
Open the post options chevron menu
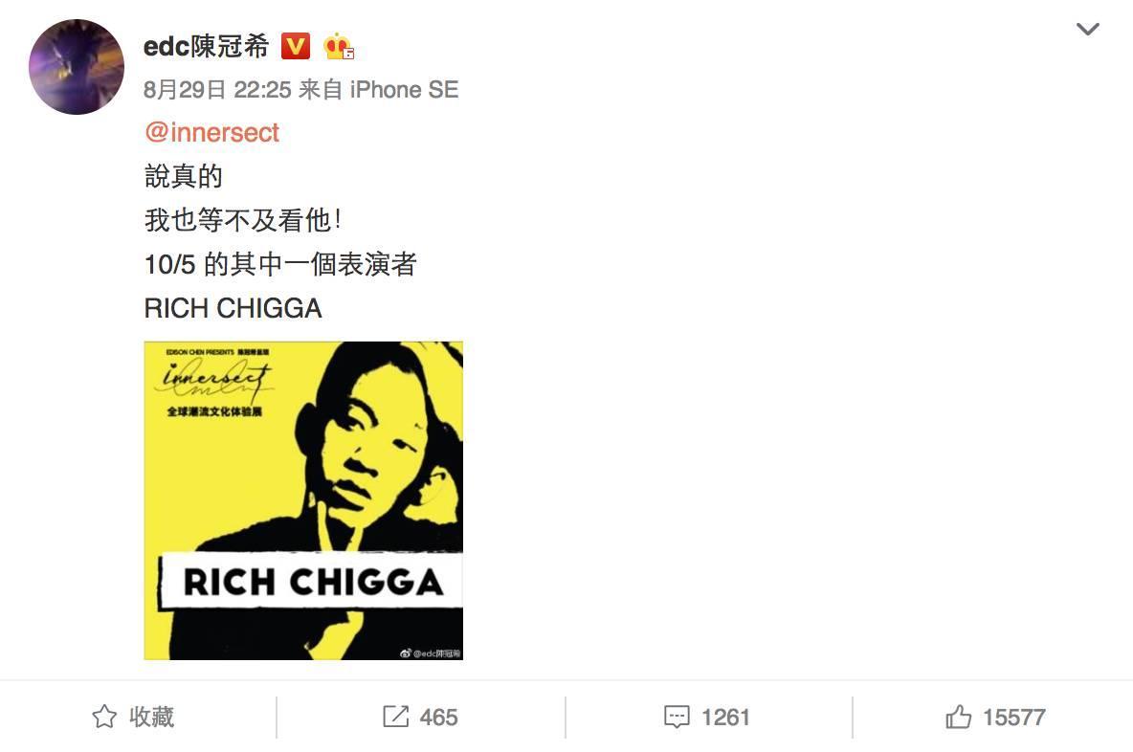[x=1087, y=29]
